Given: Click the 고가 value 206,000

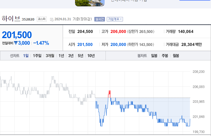Looking at the screenshot, I should (118, 31).
